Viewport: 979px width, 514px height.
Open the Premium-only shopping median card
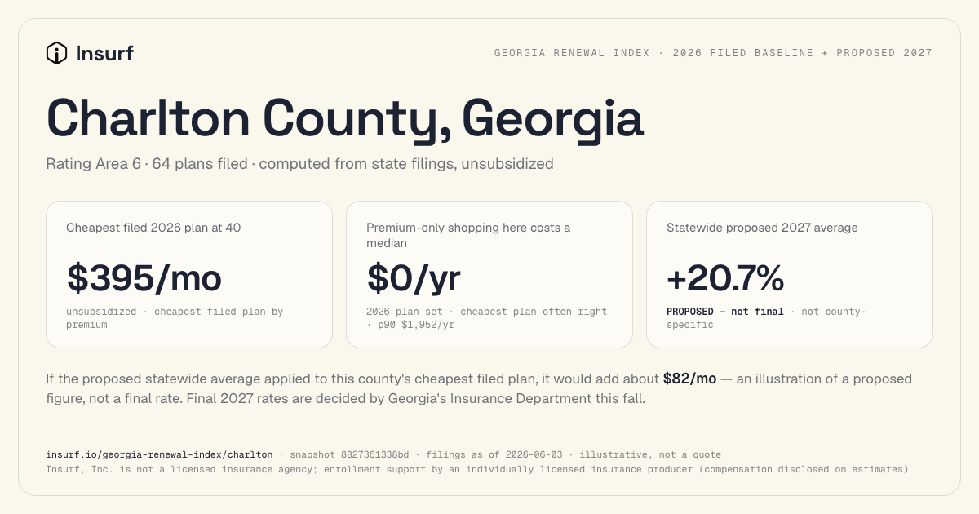[489, 275]
